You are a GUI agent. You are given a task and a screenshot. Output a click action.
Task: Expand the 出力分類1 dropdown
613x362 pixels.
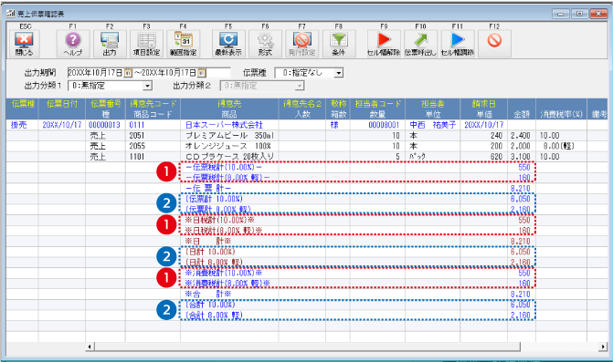[147, 86]
